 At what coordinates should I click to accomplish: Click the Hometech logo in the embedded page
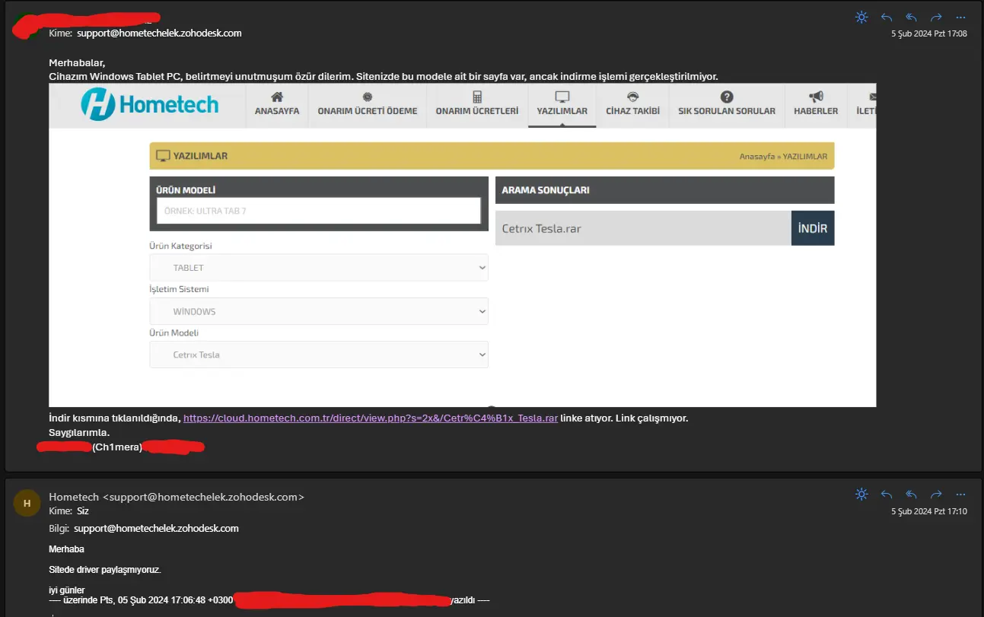tap(150, 105)
